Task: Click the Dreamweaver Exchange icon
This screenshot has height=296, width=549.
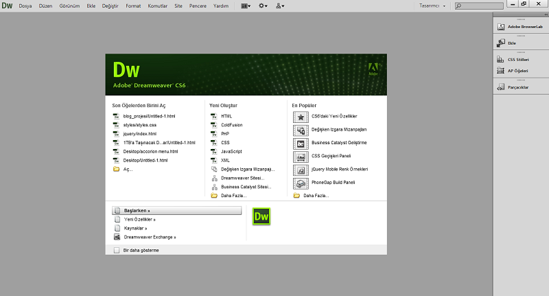Action: click(x=117, y=237)
